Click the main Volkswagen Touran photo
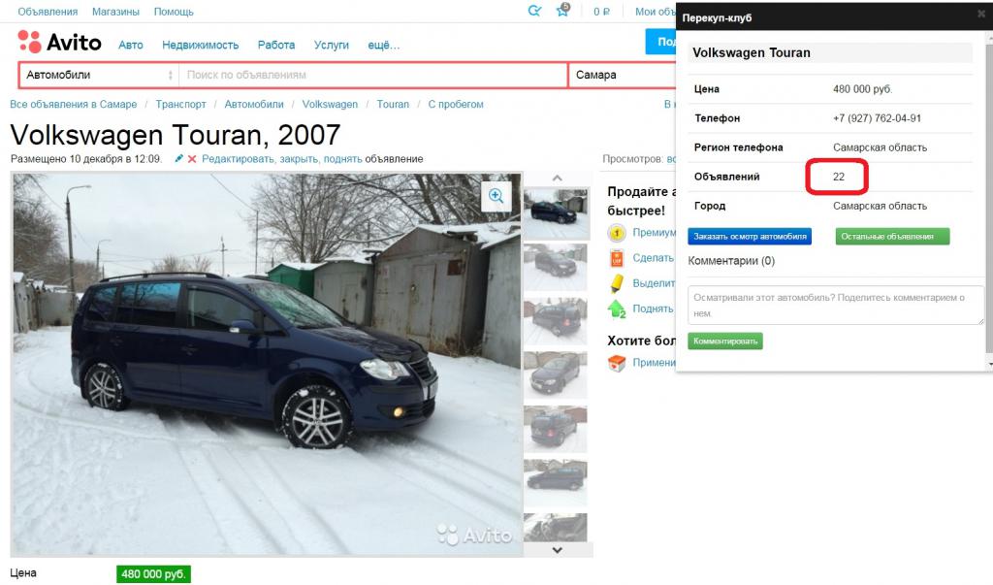 click(x=267, y=365)
